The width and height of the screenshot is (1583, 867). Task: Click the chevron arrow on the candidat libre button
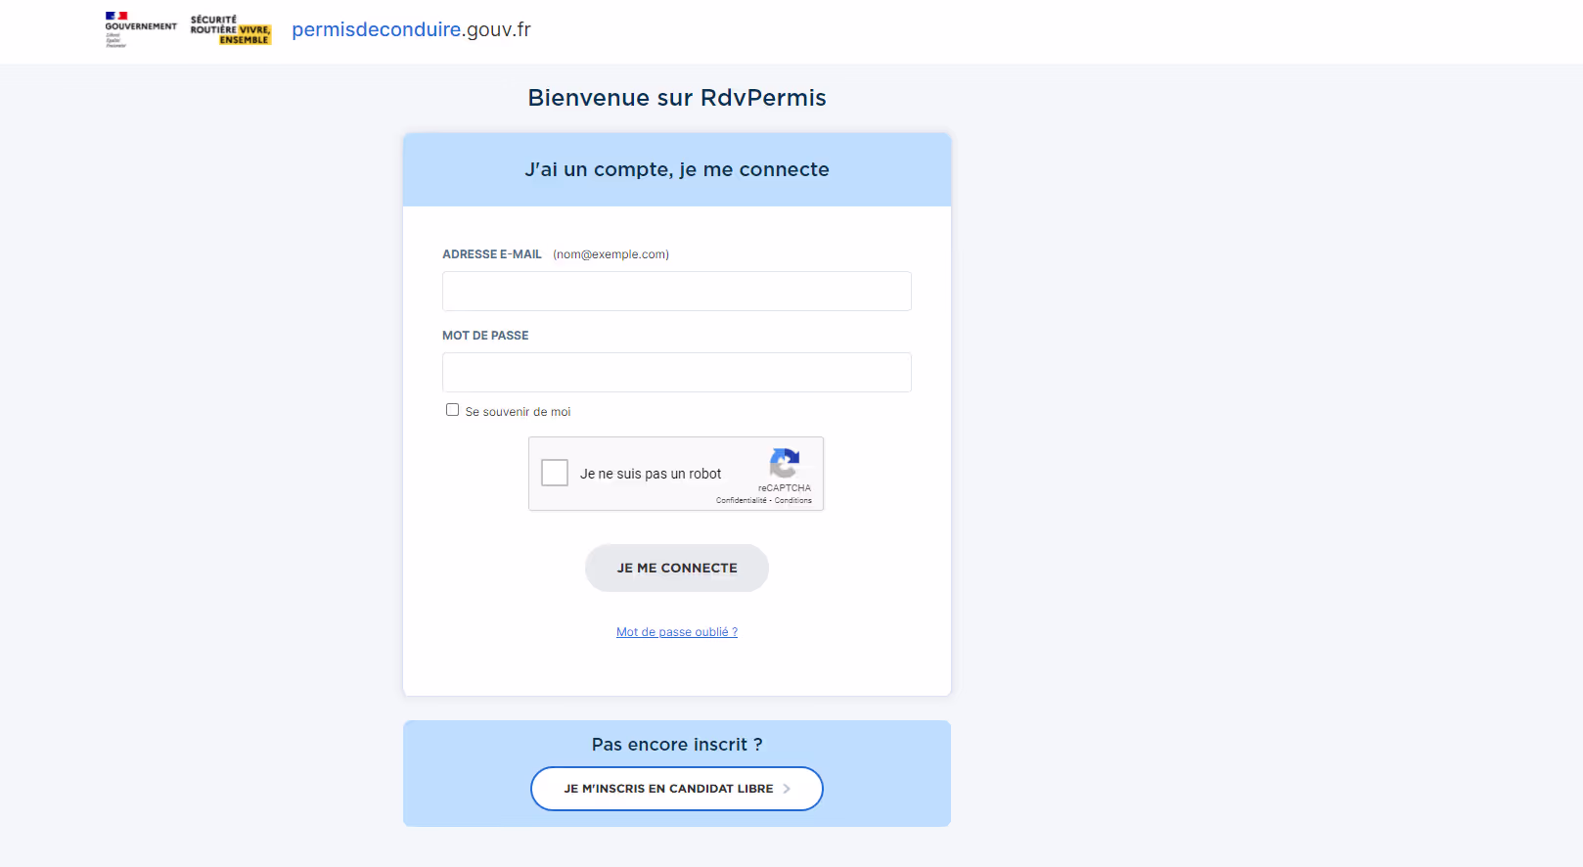[787, 789]
